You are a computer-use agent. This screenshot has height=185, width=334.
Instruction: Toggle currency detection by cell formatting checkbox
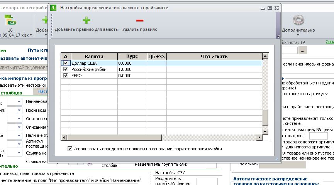pos(70,148)
